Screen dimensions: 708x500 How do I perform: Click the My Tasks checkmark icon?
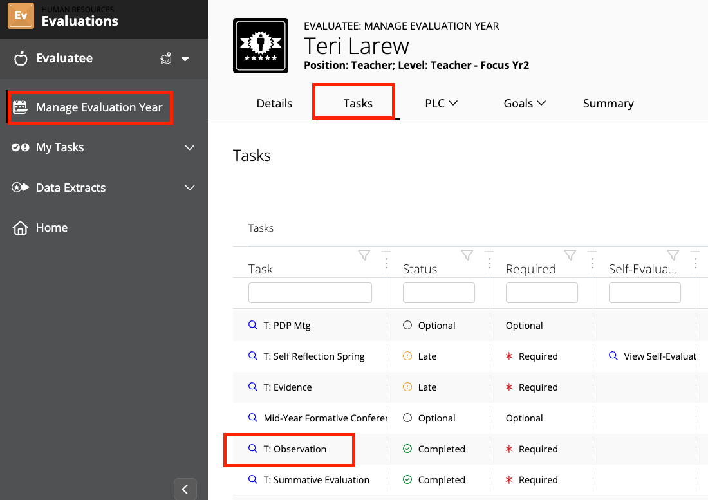click(x=19, y=147)
